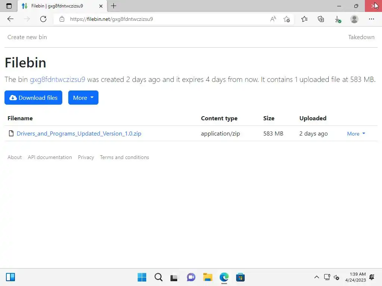382x286 pixels.
Task: Open the About footer link
Action: tap(15, 157)
